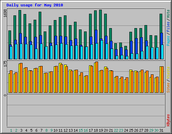Click day label "16" on the x-axis
The image size is (172, 134).
(86, 130)
